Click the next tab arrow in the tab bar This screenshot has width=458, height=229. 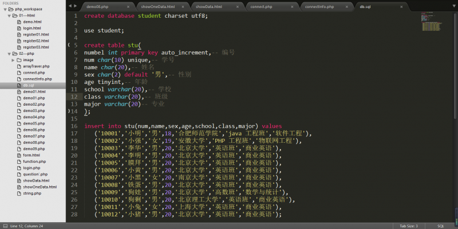pyautogui.click(x=76, y=6)
